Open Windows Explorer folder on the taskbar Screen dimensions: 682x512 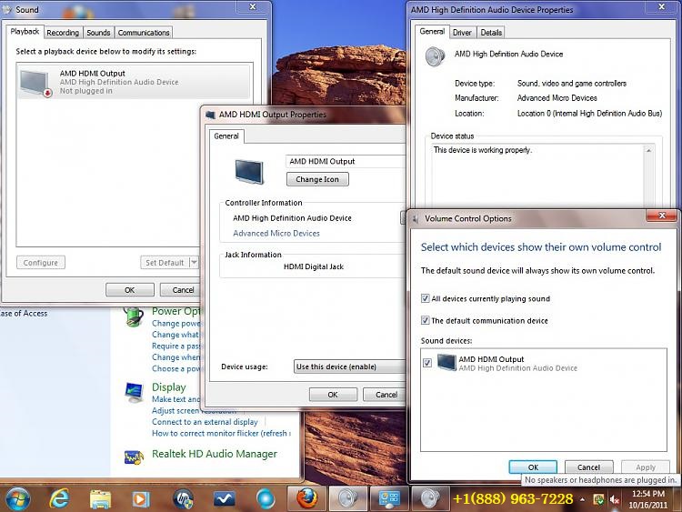100,499
